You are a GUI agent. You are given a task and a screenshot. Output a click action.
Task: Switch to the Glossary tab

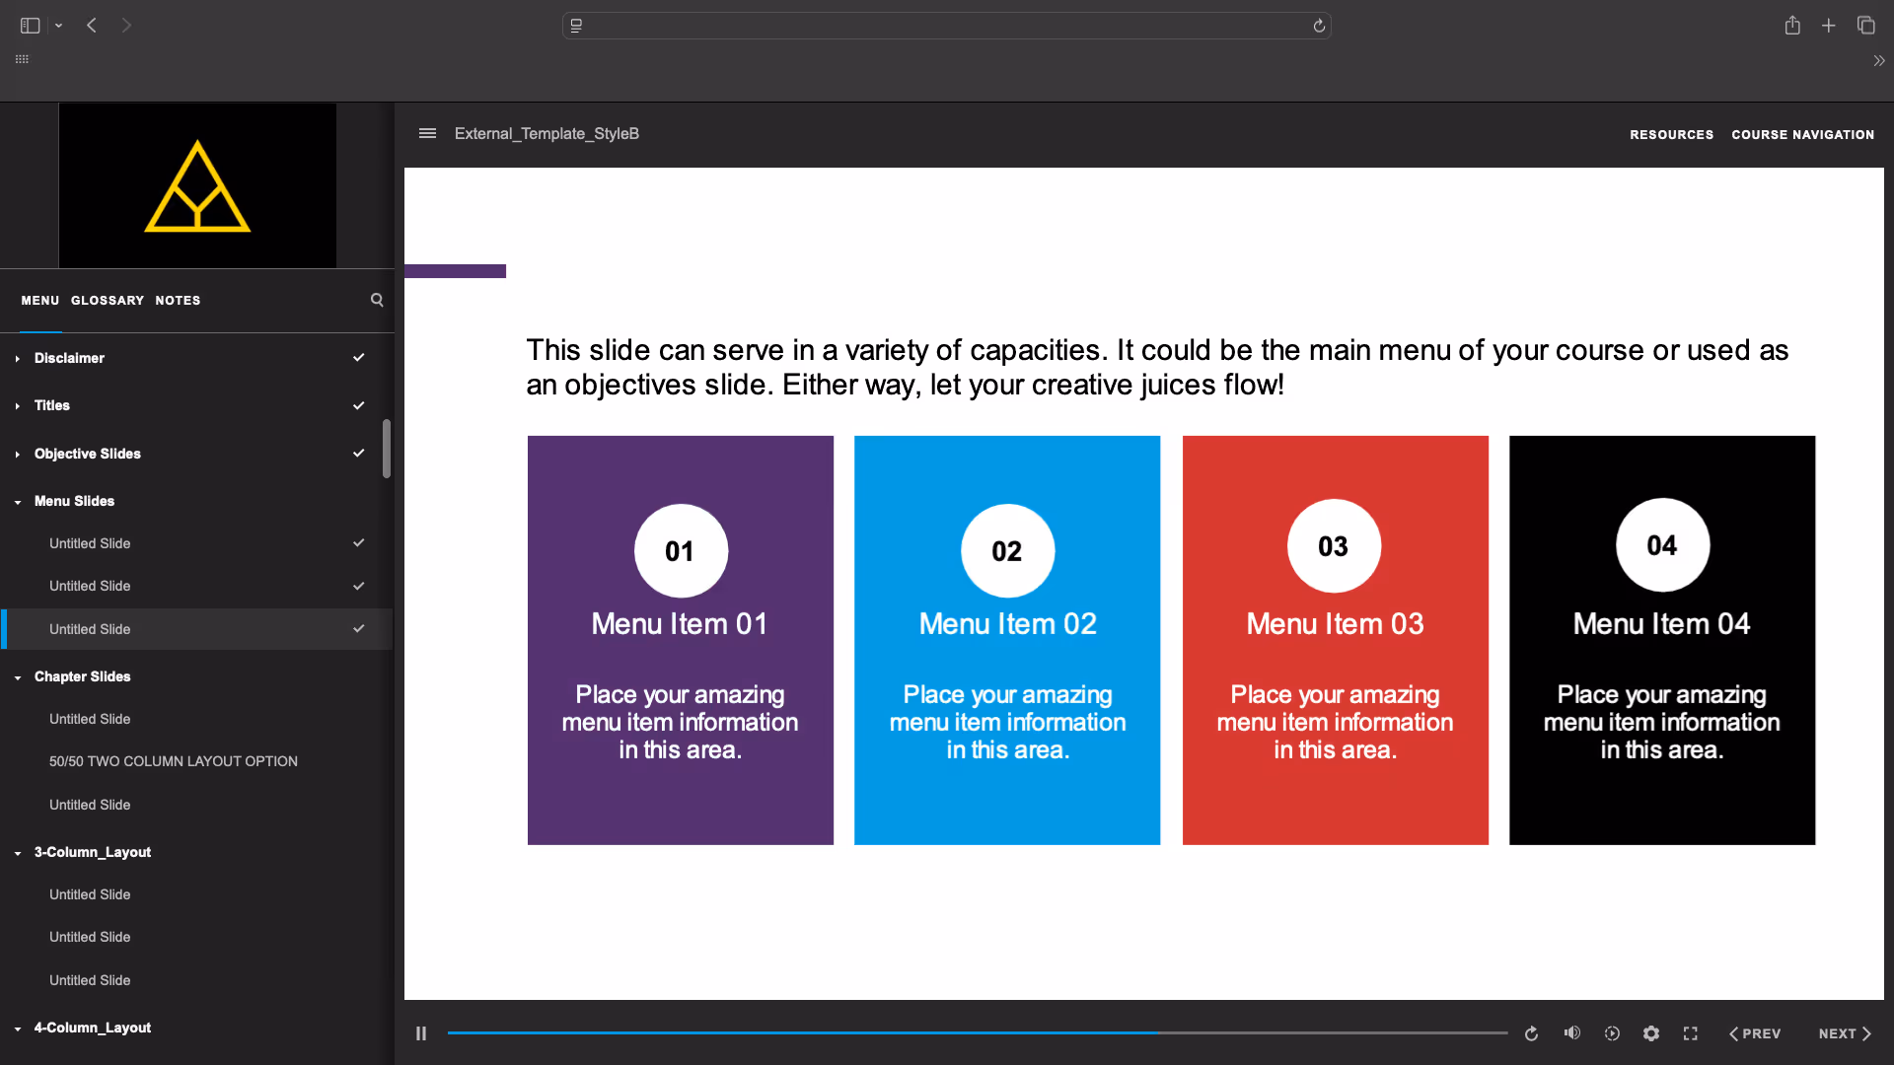(x=108, y=300)
